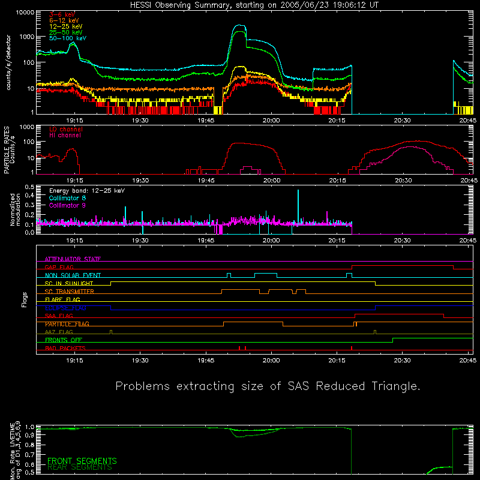Click 20:00 tick under the particle rates plot
Viewport: 480px width, 480px height.
[272, 181]
